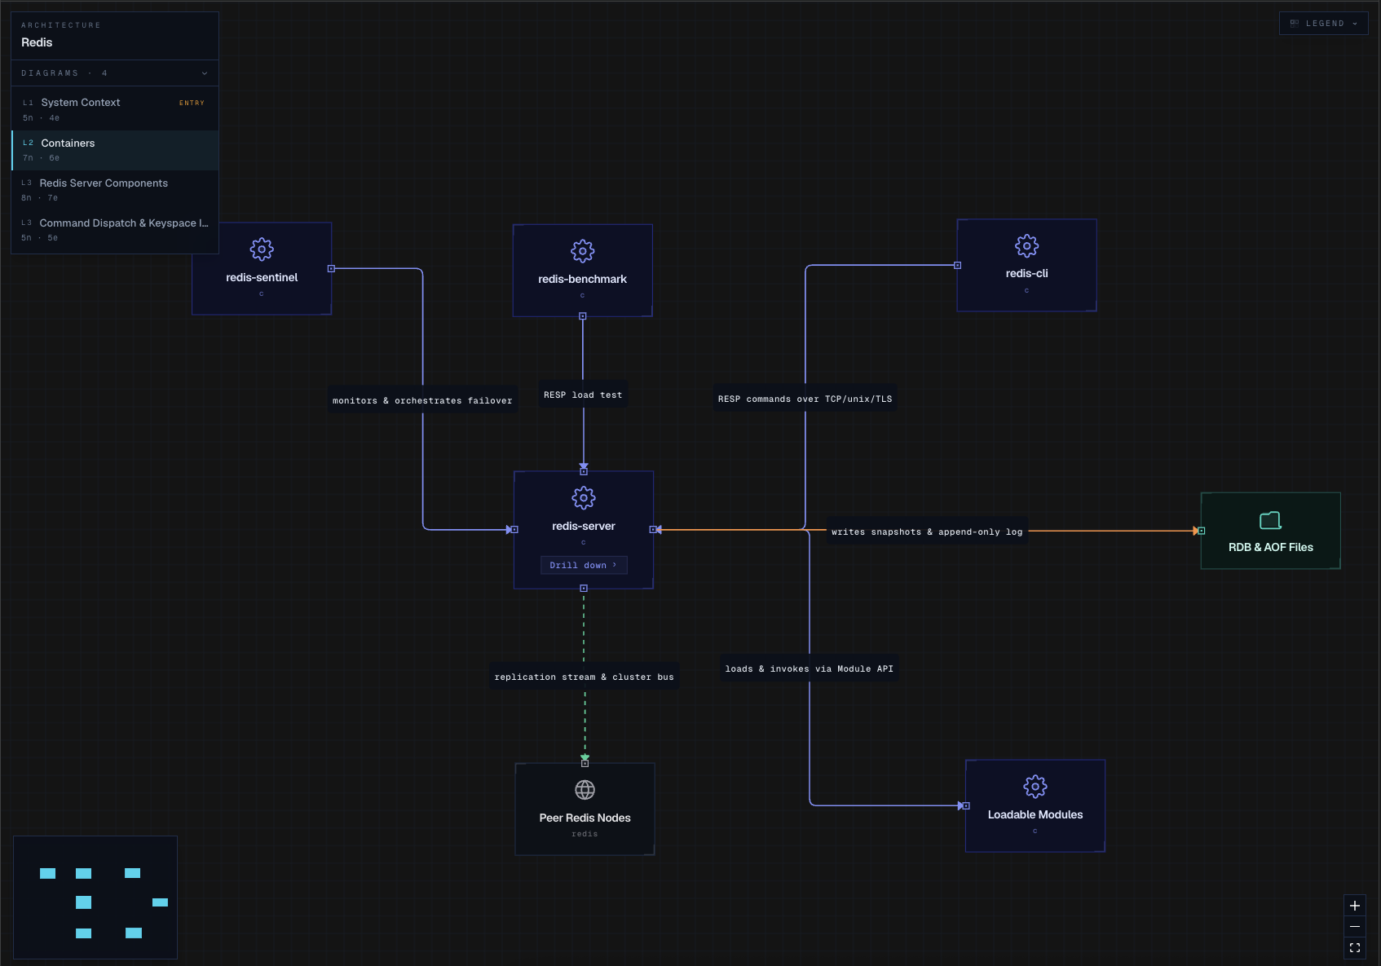
Task: Click the 'monitors & orchestrates failover' edge label
Action: tap(422, 400)
